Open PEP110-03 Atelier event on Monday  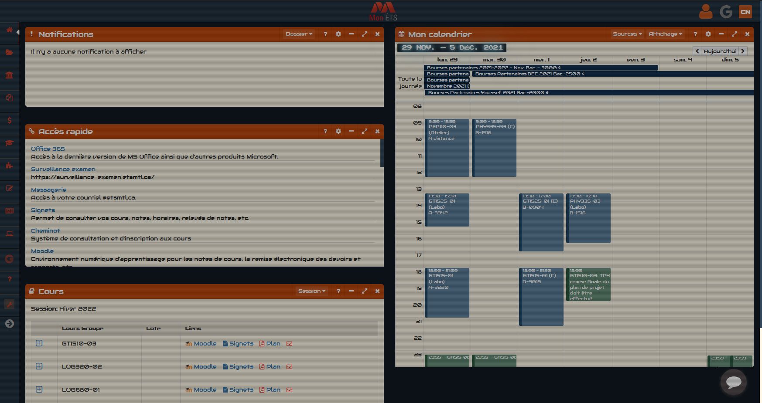click(x=447, y=148)
